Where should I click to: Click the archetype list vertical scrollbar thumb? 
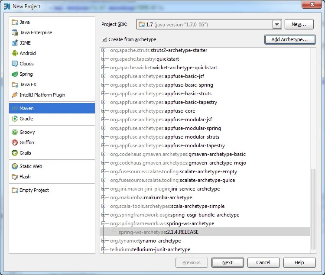(313, 209)
